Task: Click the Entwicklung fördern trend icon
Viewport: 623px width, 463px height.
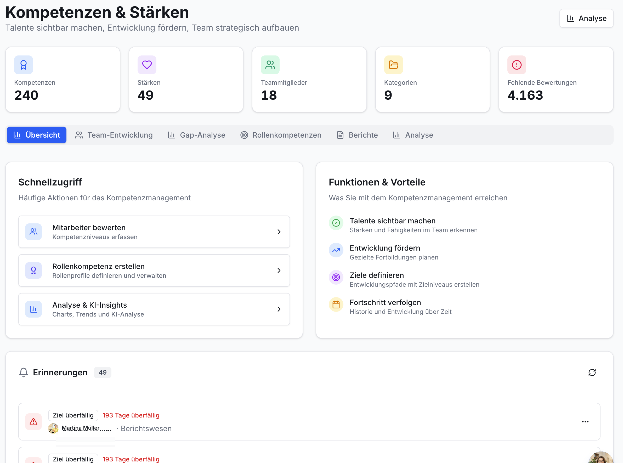Action: coord(336,250)
